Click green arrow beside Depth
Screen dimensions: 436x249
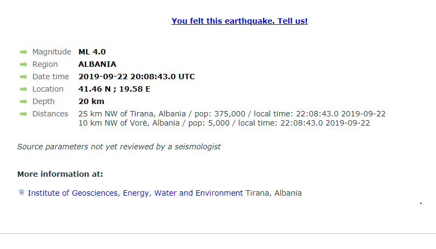click(x=24, y=101)
